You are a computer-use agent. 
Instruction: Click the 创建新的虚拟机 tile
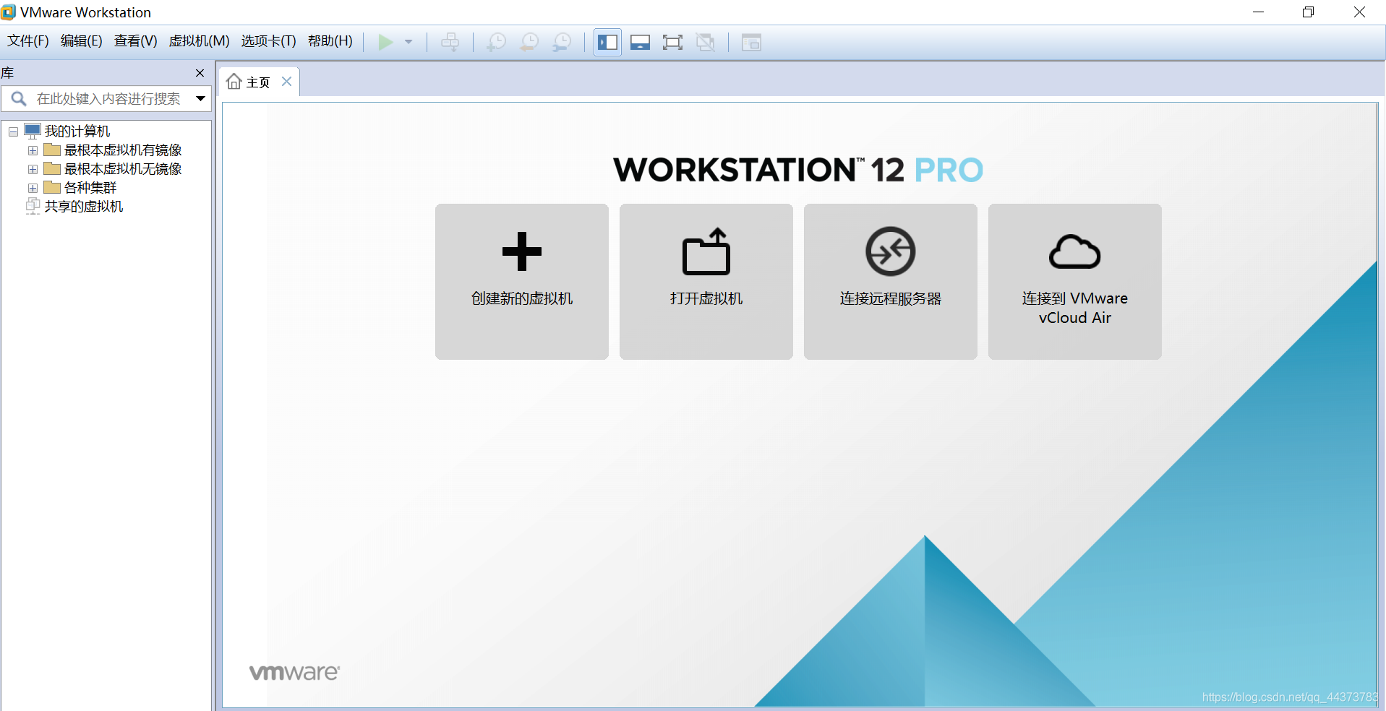(522, 282)
